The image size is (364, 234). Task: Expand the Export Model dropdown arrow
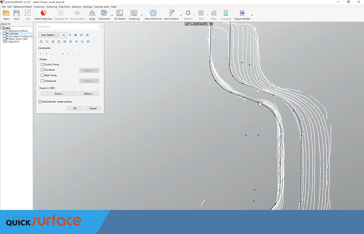point(252,15)
